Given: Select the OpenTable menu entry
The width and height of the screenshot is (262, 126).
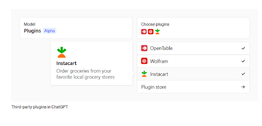Looking at the screenshot, I should [x=193, y=48].
